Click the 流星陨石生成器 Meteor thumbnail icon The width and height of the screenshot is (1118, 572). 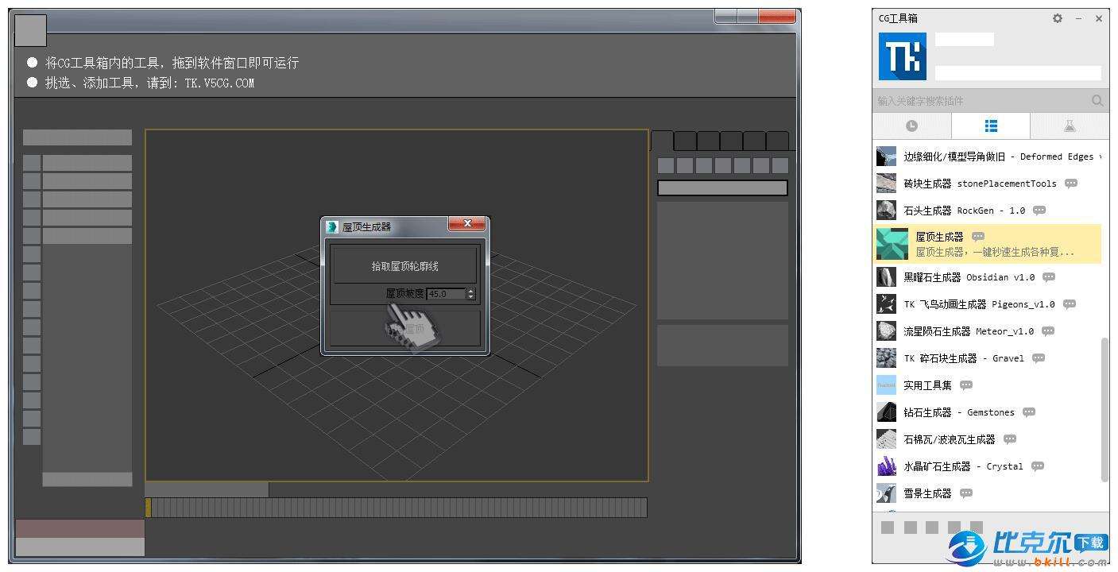tap(886, 331)
